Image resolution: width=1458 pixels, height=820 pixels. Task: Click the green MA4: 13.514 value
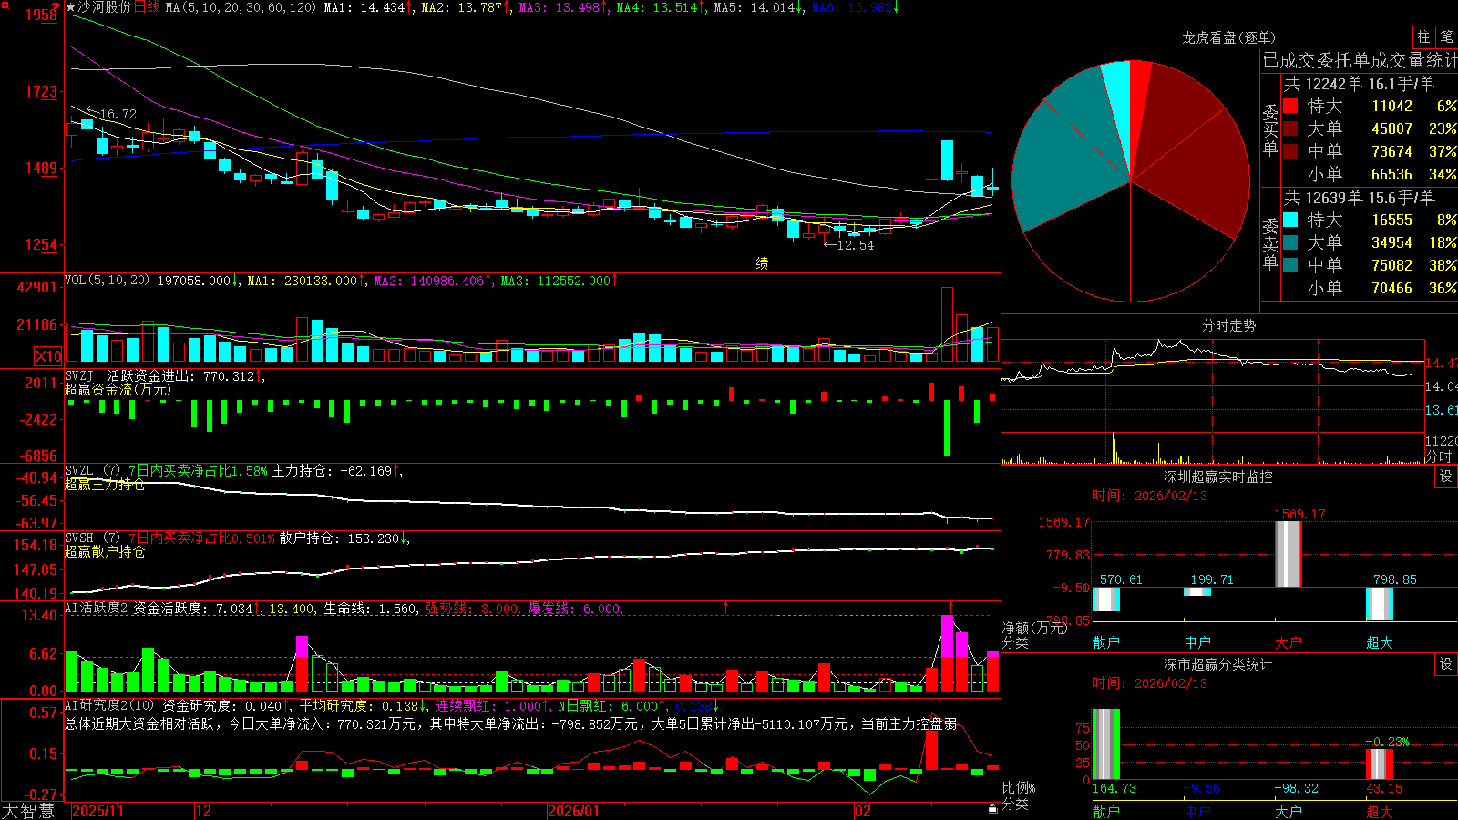657,7
